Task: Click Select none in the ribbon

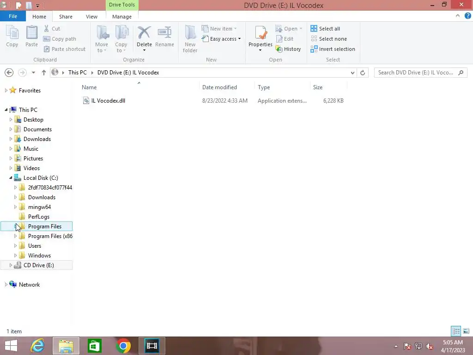Action: [x=329, y=39]
